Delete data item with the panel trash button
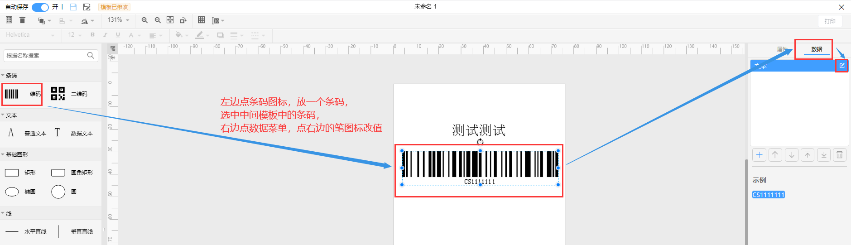 click(840, 155)
